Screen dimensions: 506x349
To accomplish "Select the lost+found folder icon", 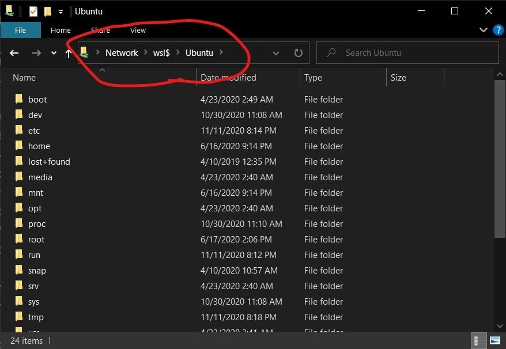I will (x=19, y=161).
